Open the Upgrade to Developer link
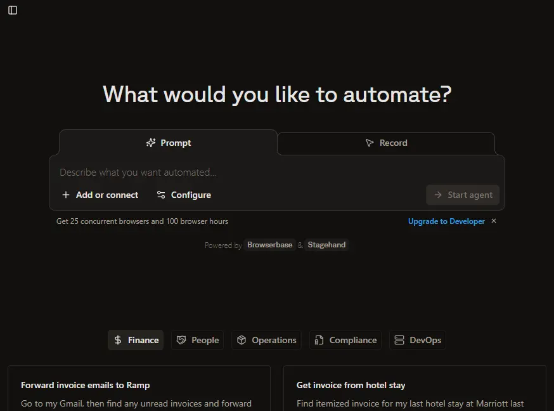 click(446, 221)
